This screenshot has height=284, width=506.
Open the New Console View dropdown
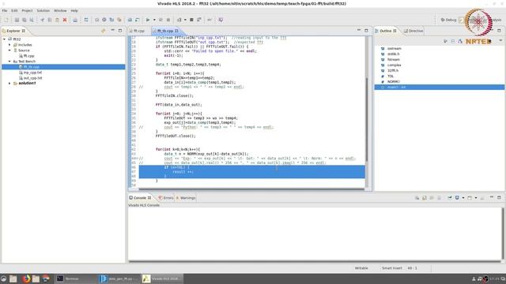[476, 198]
